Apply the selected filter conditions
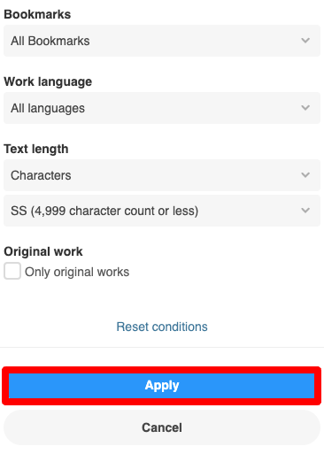 pos(162,386)
